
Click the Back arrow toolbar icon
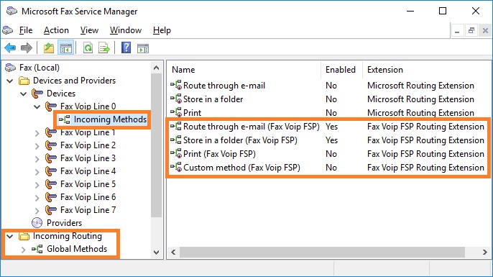coord(10,47)
